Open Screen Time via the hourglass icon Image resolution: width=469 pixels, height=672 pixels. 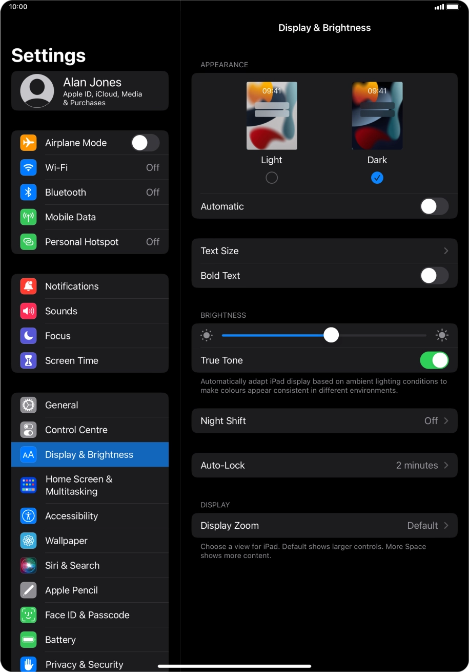click(28, 360)
